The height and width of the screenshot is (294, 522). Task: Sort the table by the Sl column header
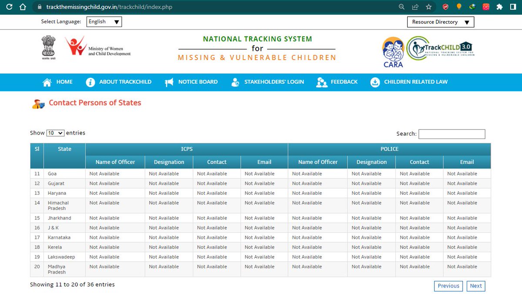tap(37, 155)
